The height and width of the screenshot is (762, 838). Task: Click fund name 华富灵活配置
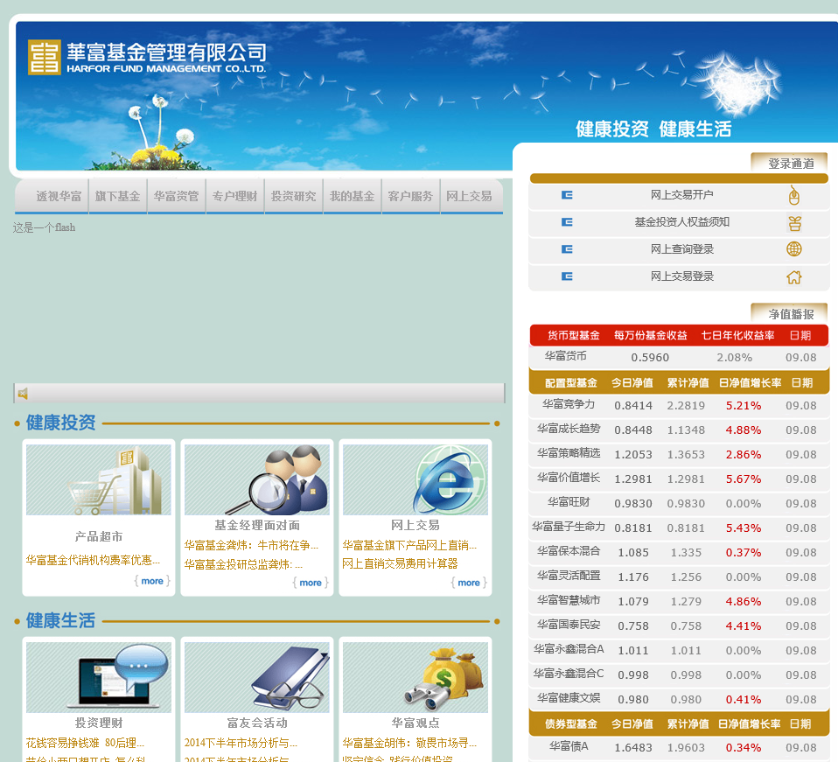[568, 576]
